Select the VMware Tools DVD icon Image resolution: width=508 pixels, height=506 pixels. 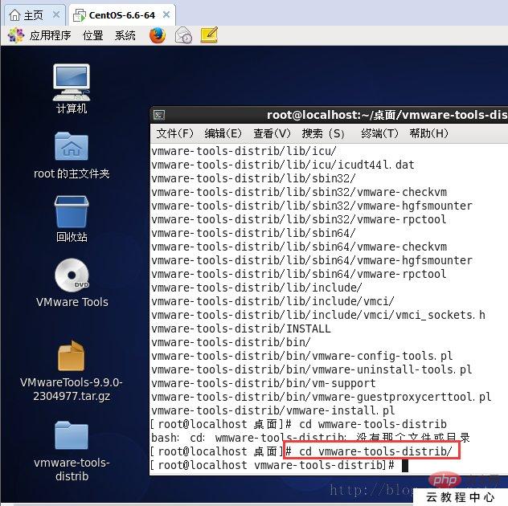click(x=72, y=275)
